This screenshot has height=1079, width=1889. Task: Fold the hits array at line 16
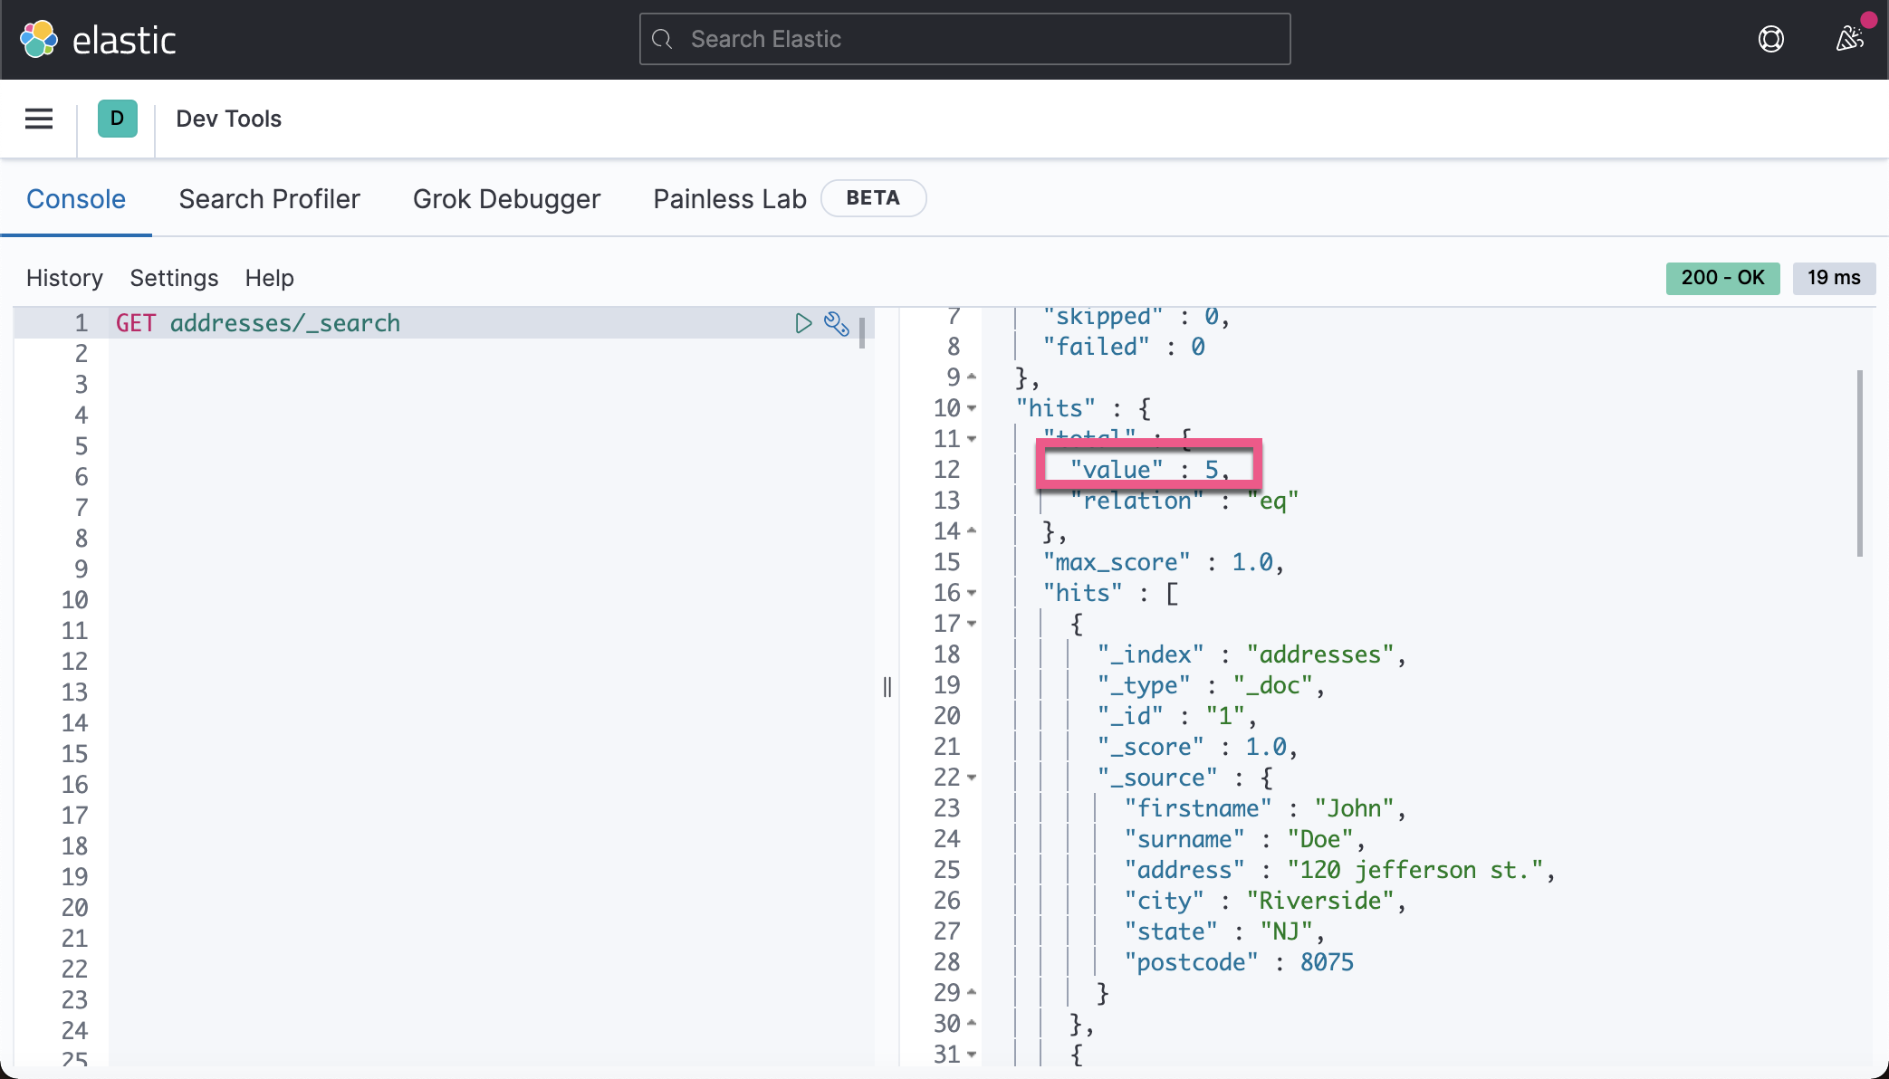pos(972,593)
